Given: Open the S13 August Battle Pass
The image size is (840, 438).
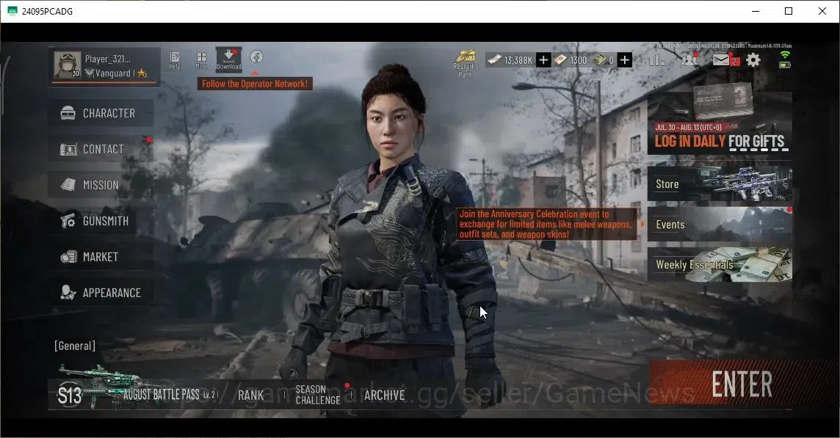Looking at the screenshot, I should (x=137, y=395).
